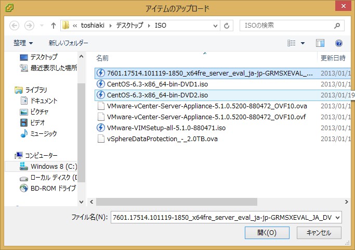
Task: Create folder with 新しいフォルダー
Action: (69, 43)
